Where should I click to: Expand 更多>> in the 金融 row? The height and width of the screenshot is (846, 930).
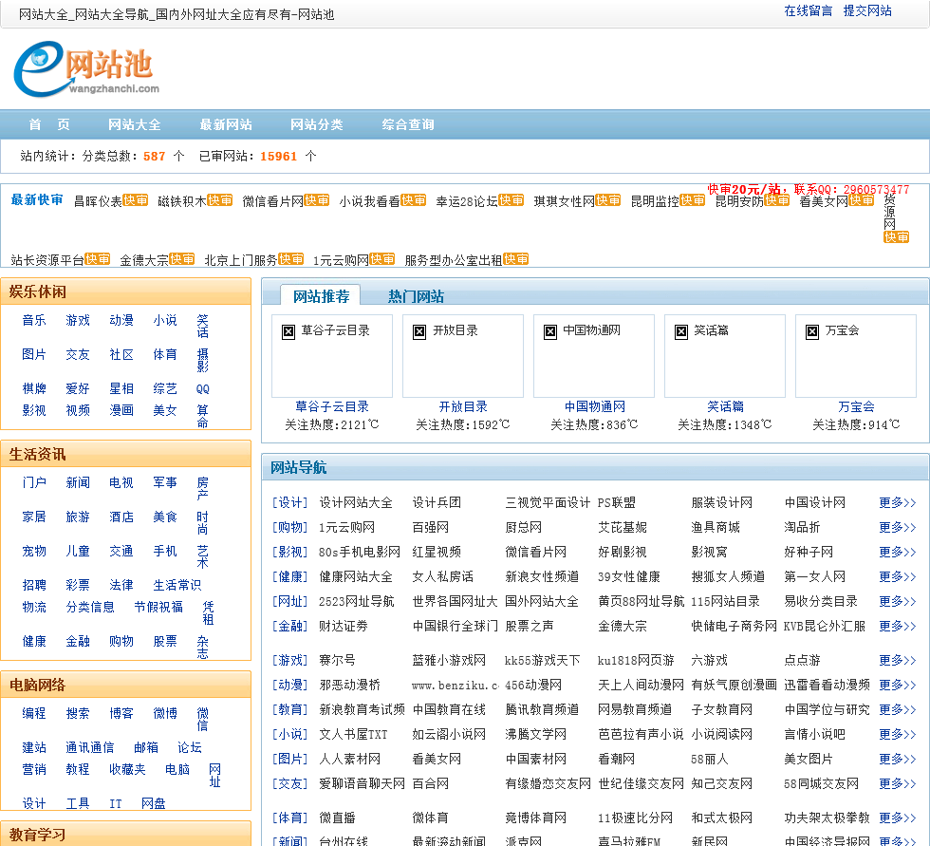(898, 626)
